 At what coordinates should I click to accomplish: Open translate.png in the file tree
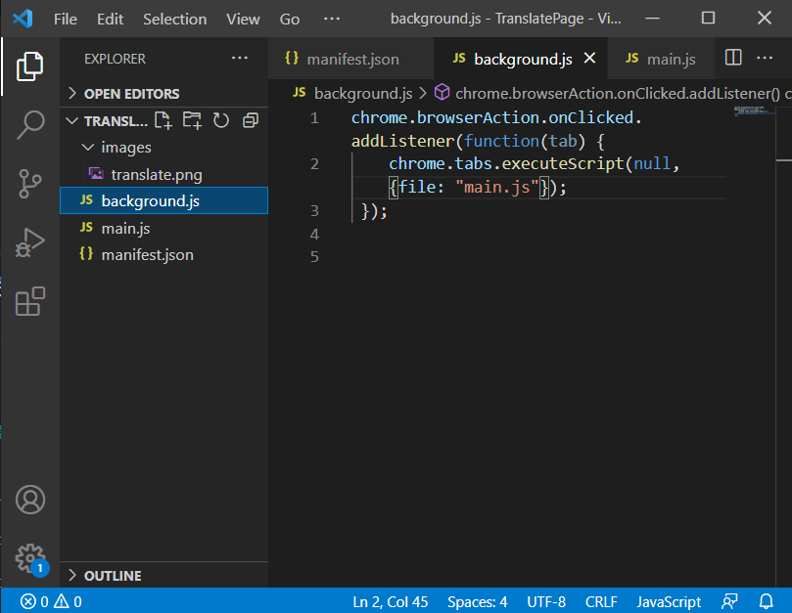(156, 175)
